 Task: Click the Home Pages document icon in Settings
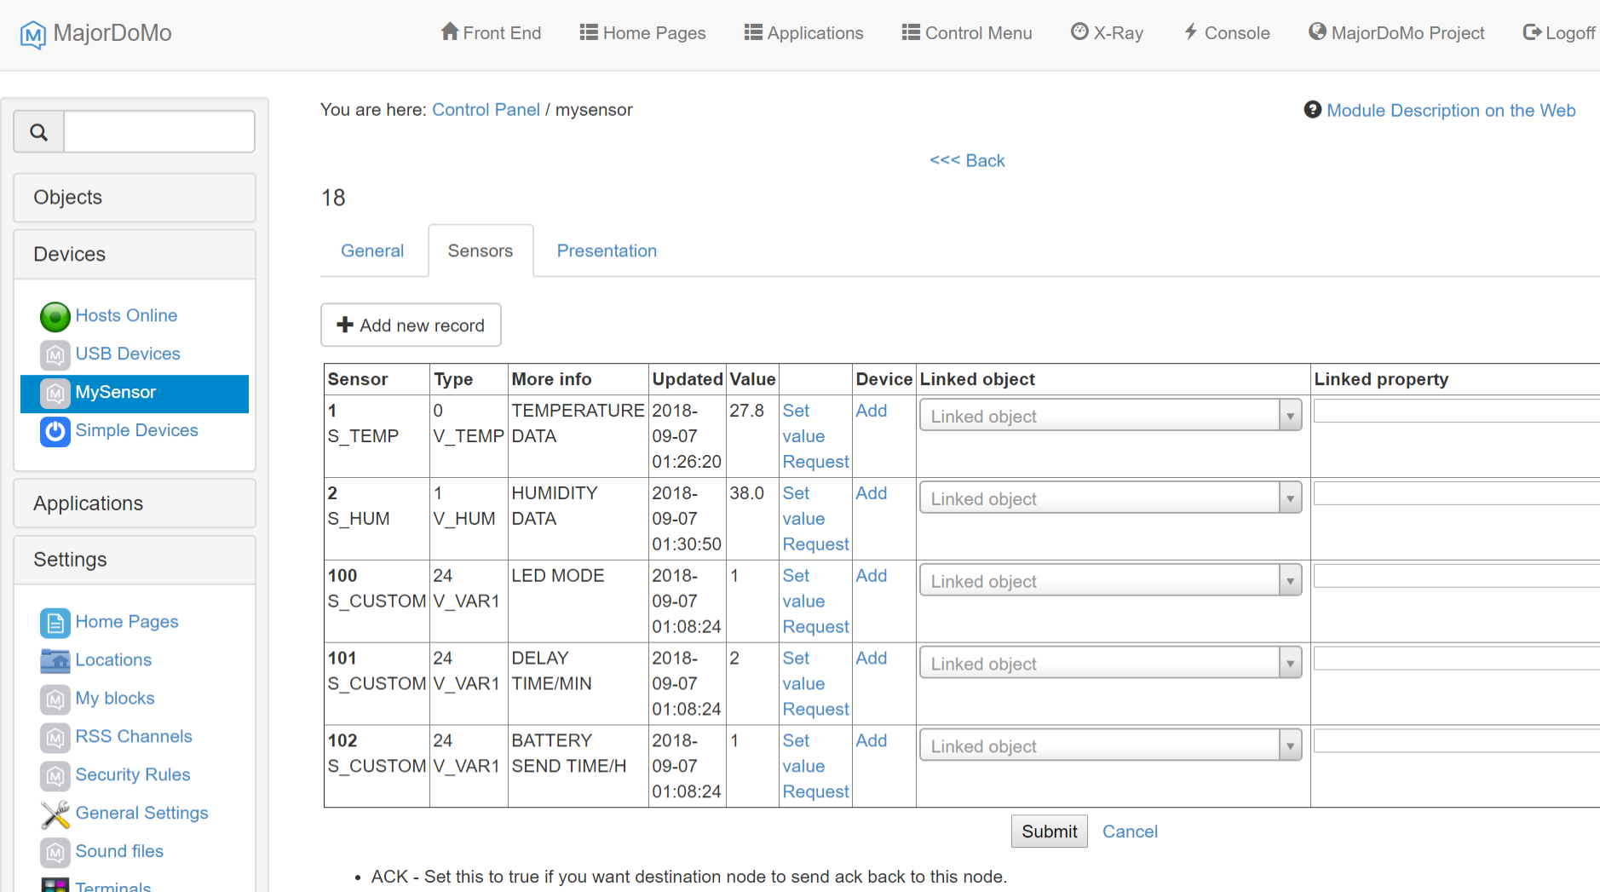[55, 623]
